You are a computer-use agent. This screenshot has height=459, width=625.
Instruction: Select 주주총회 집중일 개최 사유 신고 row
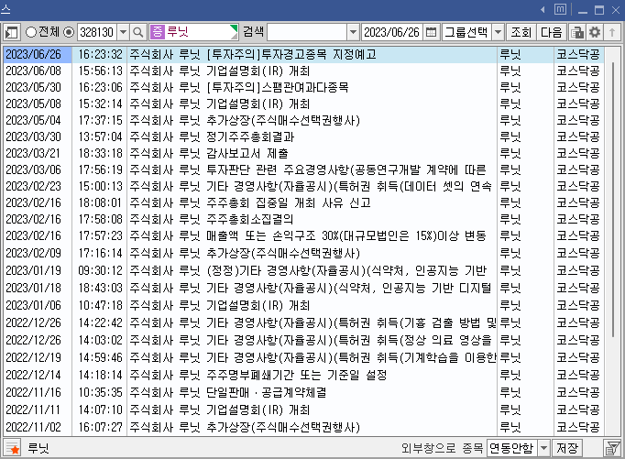pos(303,202)
